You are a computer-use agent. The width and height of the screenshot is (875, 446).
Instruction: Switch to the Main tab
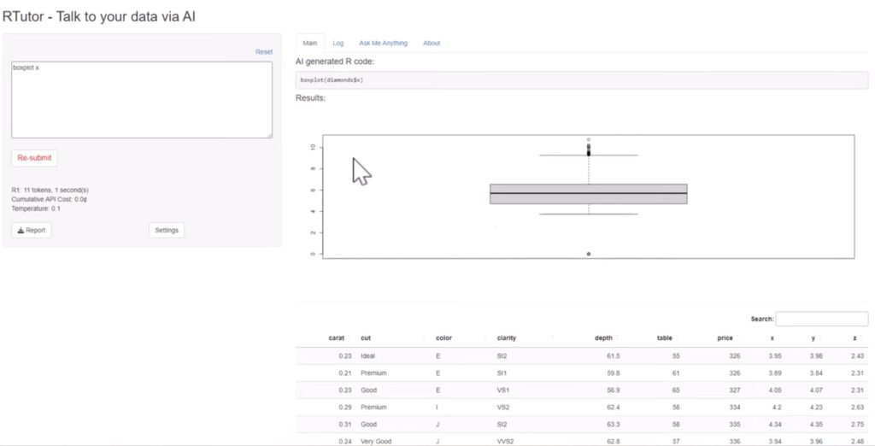(309, 43)
